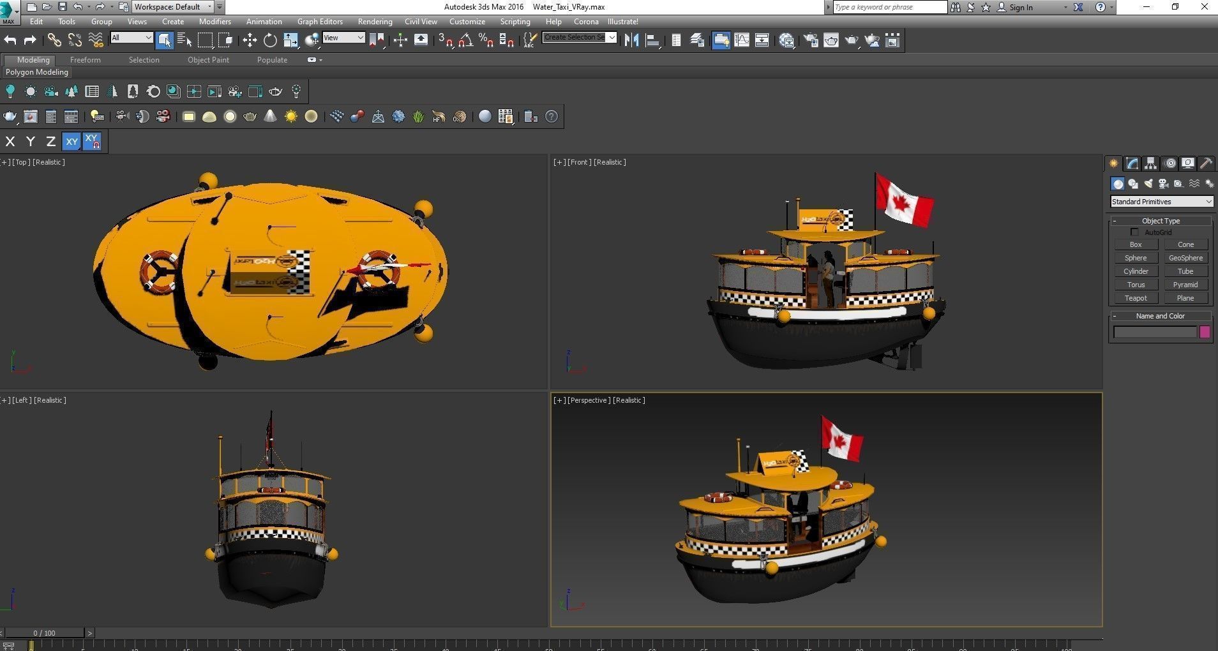Open the Perspective viewport [+] menu

click(x=559, y=400)
